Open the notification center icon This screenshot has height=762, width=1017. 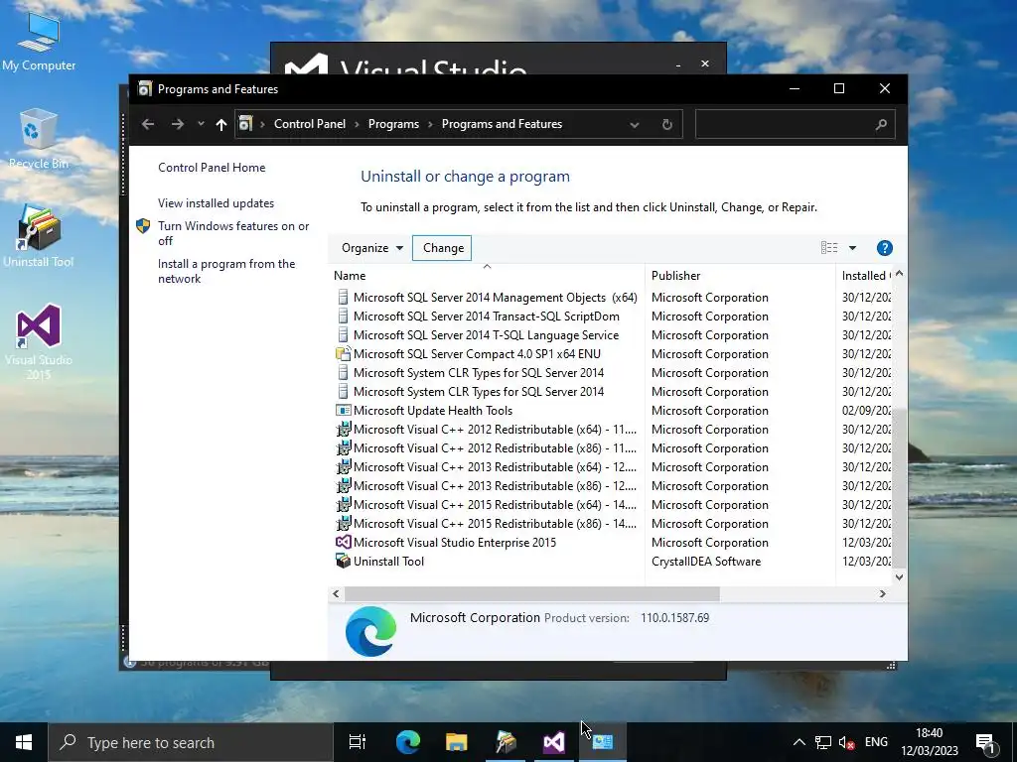coord(986,742)
